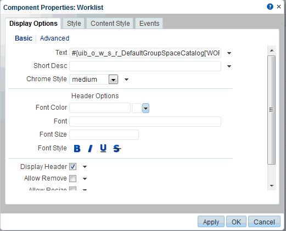Enable the Allow Remove checkbox
Viewport: 286px width, 231px height.
pyautogui.click(x=72, y=178)
